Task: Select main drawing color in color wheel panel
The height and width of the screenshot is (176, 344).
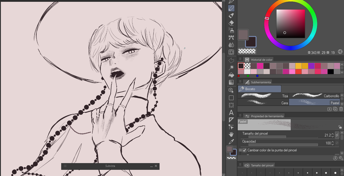Action: (243, 34)
